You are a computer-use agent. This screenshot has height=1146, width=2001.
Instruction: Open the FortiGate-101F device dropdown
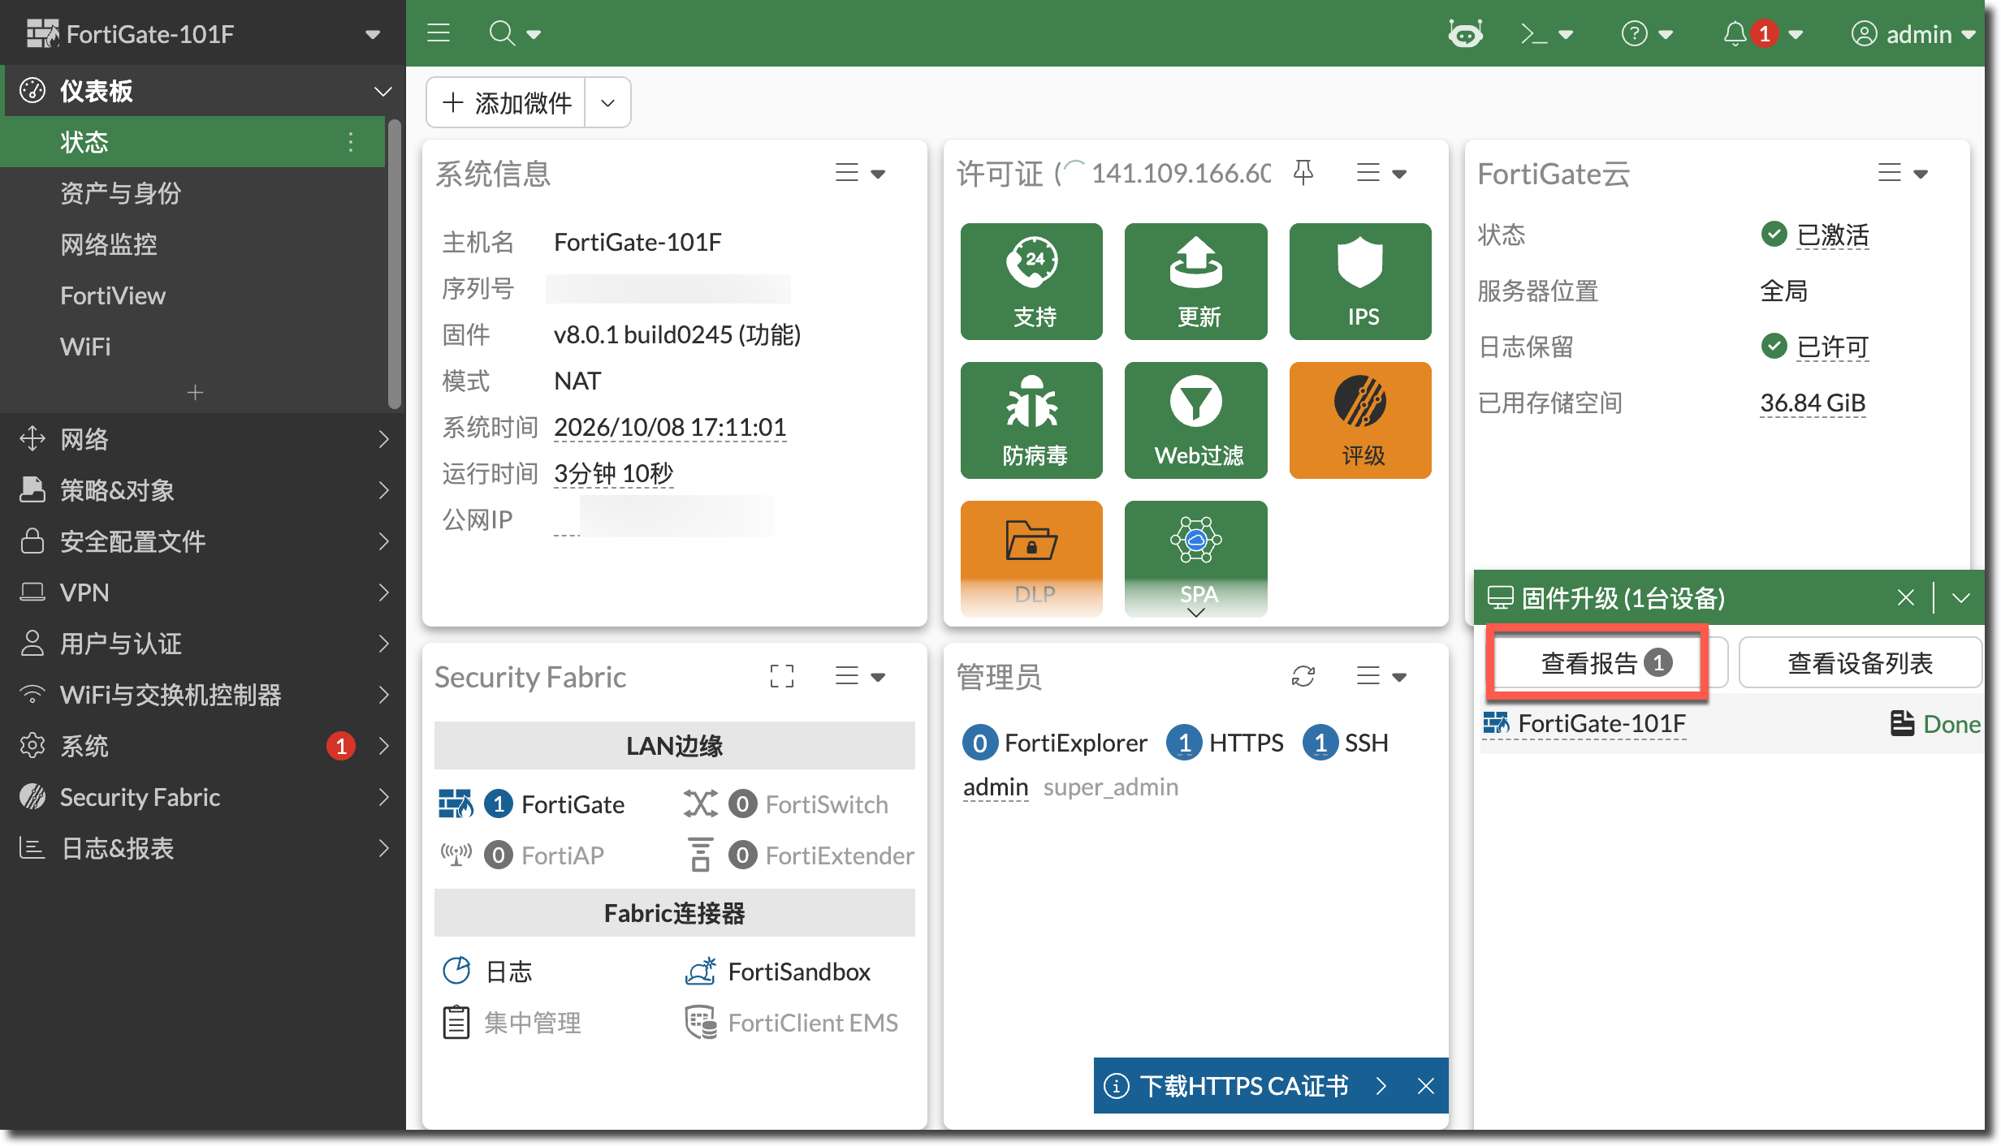coord(203,33)
